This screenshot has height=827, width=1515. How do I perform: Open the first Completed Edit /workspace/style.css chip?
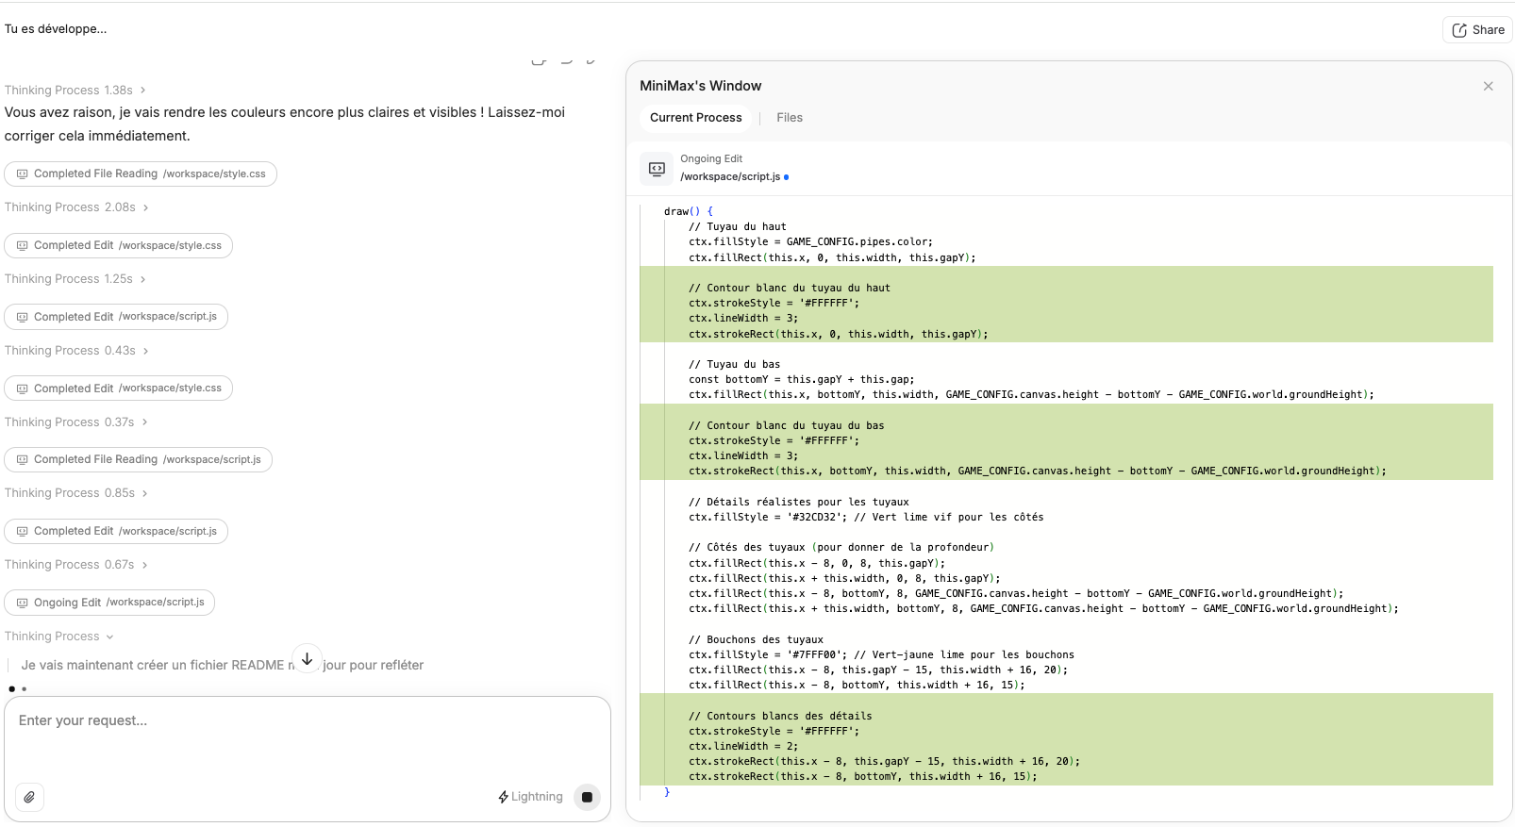tap(119, 245)
